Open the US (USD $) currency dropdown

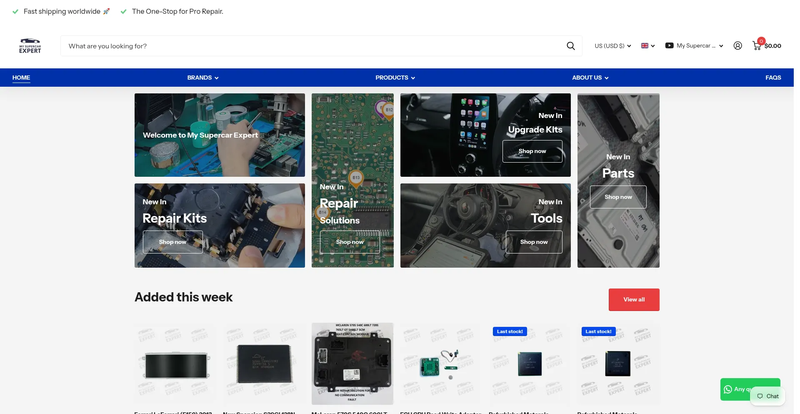click(612, 46)
